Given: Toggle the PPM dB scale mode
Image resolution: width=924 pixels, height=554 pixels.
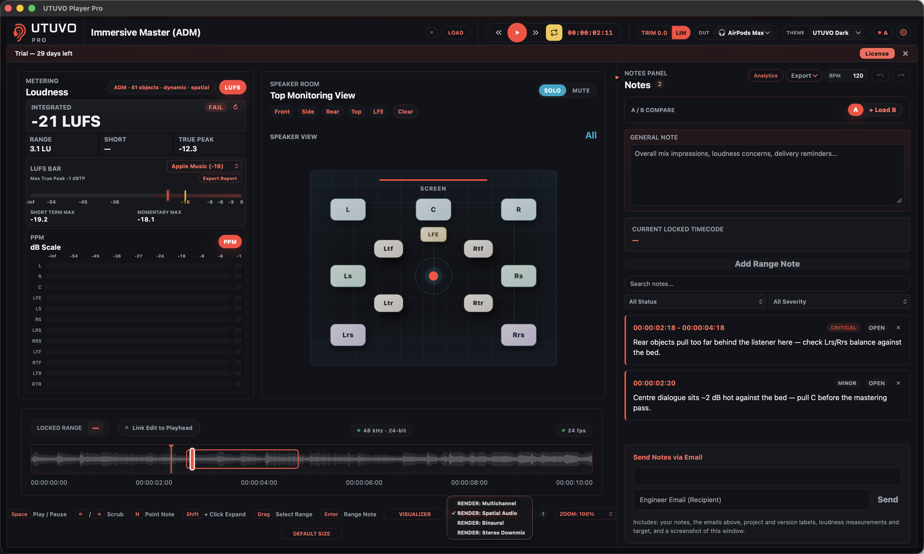Looking at the screenshot, I should pos(230,242).
